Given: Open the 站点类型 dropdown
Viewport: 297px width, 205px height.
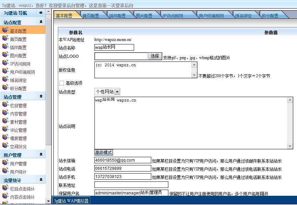Looking at the screenshot, I should (x=117, y=92).
